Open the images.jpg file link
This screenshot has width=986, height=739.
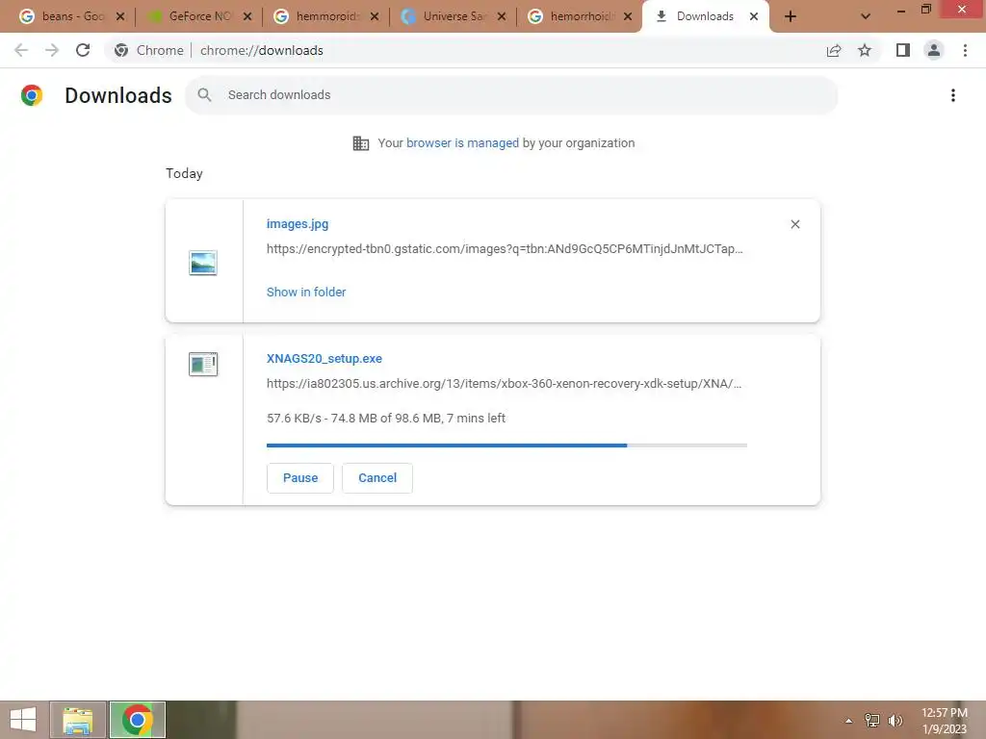[x=297, y=223]
